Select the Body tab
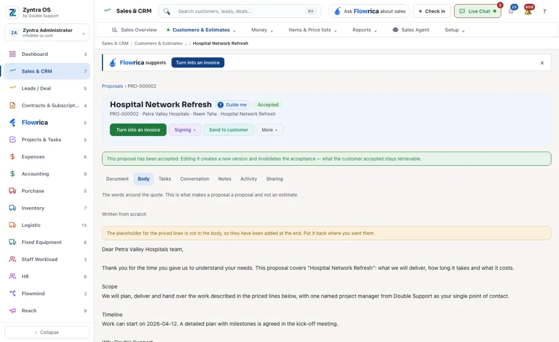559x342 pixels. click(x=144, y=179)
